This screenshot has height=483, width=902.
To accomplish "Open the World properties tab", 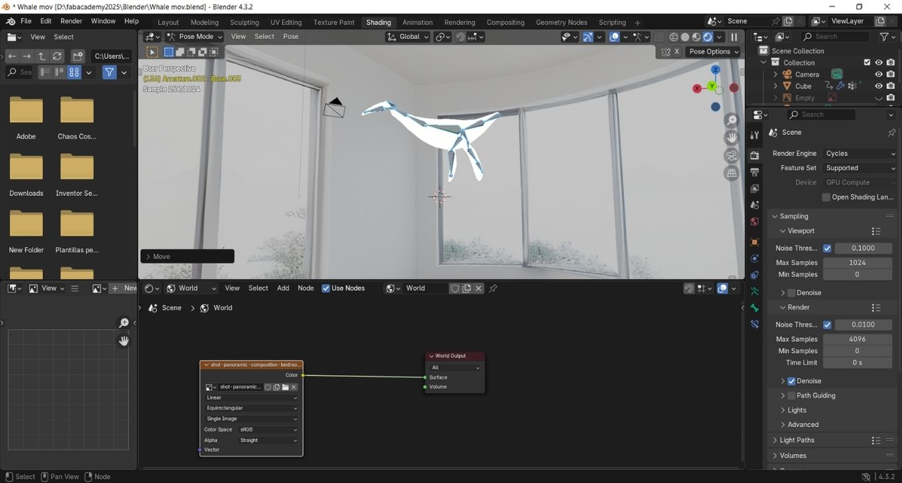I will click(x=755, y=222).
